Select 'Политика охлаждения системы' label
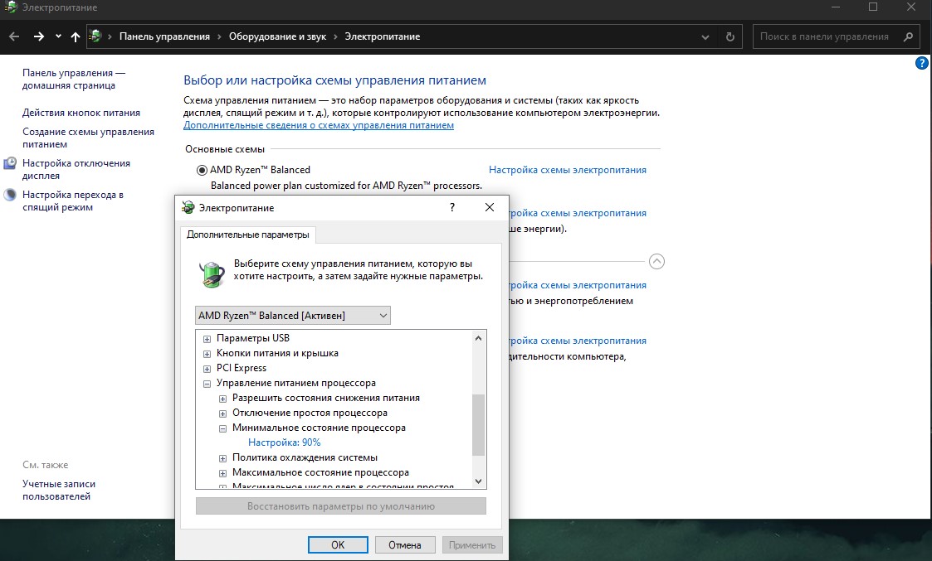932x561 pixels. coord(305,457)
